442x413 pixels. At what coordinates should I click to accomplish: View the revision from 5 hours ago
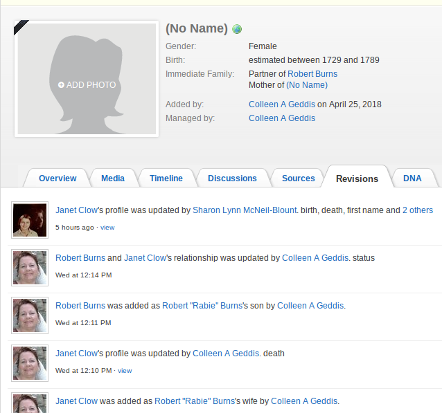[x=107, y=227]
